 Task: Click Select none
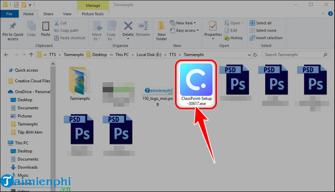(x=263, y=30)
